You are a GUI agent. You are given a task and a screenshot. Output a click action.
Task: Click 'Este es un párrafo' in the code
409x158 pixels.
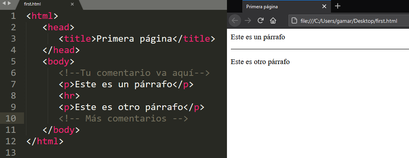(124, 85)
